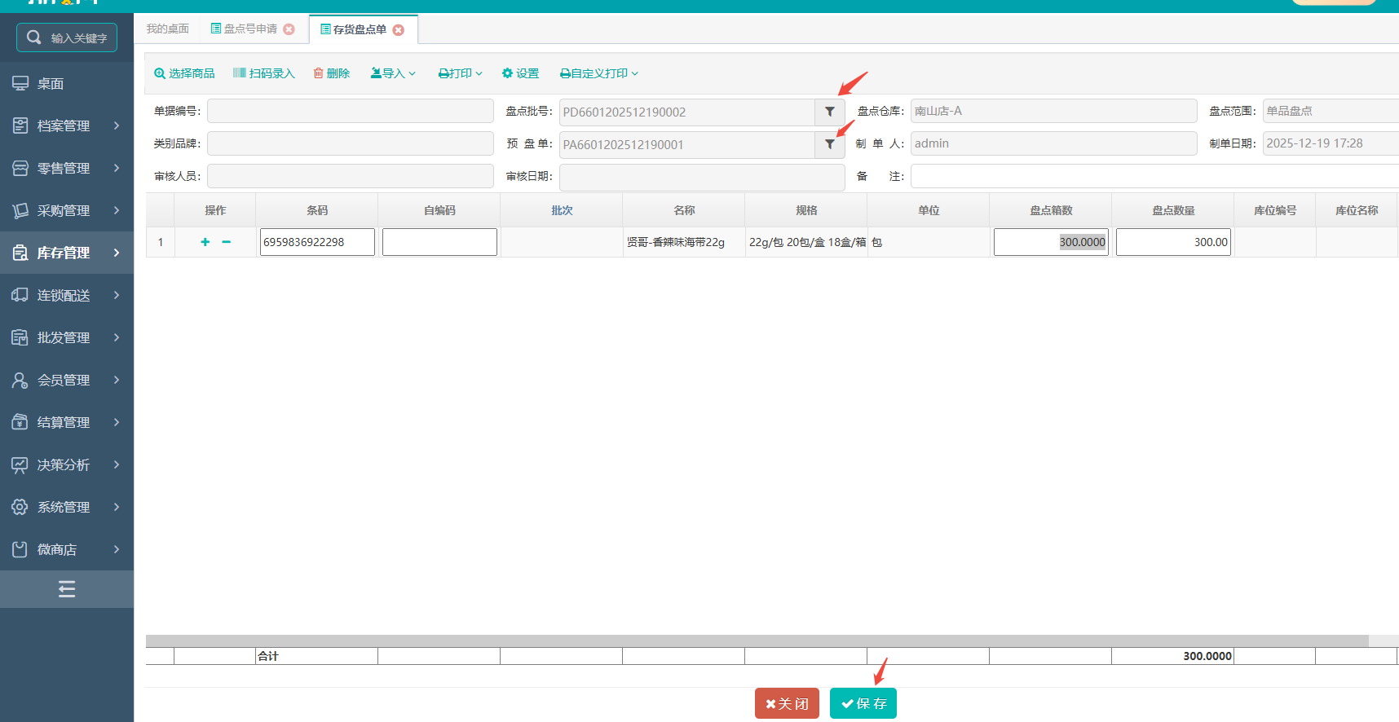Screen dimensions: 1399x722
Task: Expand 库存管理 submenu chevron
Action: point(117,253)
